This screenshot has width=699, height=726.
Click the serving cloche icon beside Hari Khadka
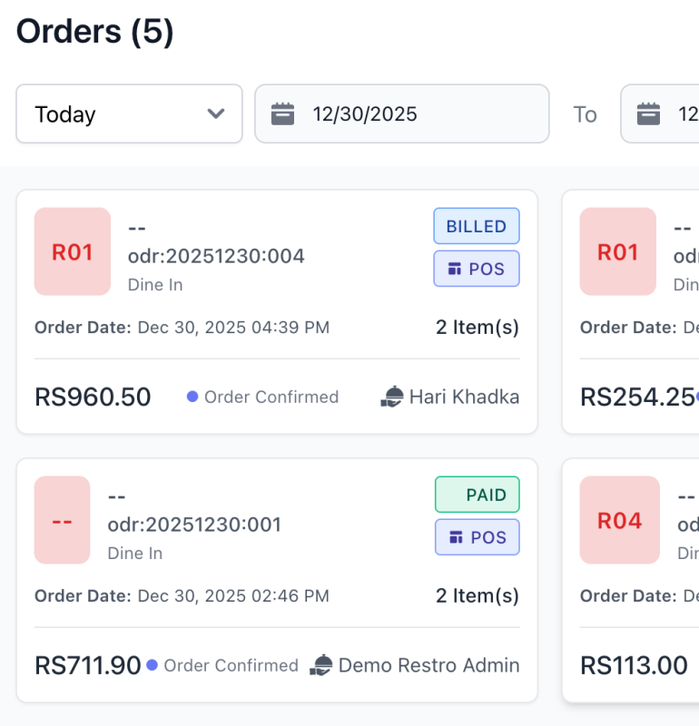tap(395, 397)
